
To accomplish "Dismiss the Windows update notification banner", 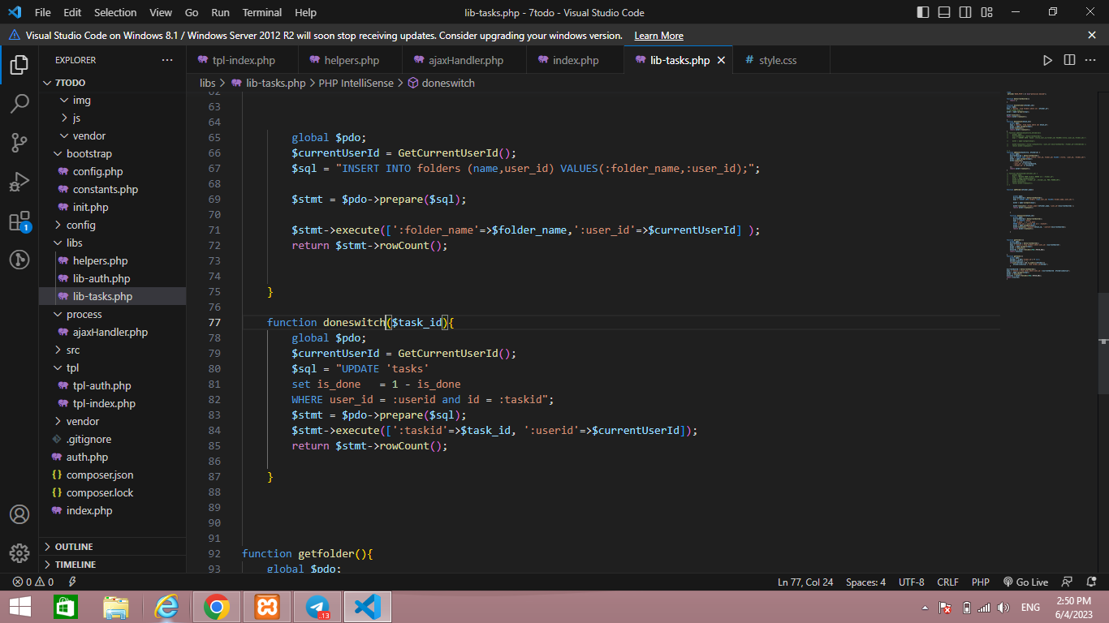I will (x=1092, y=35).
